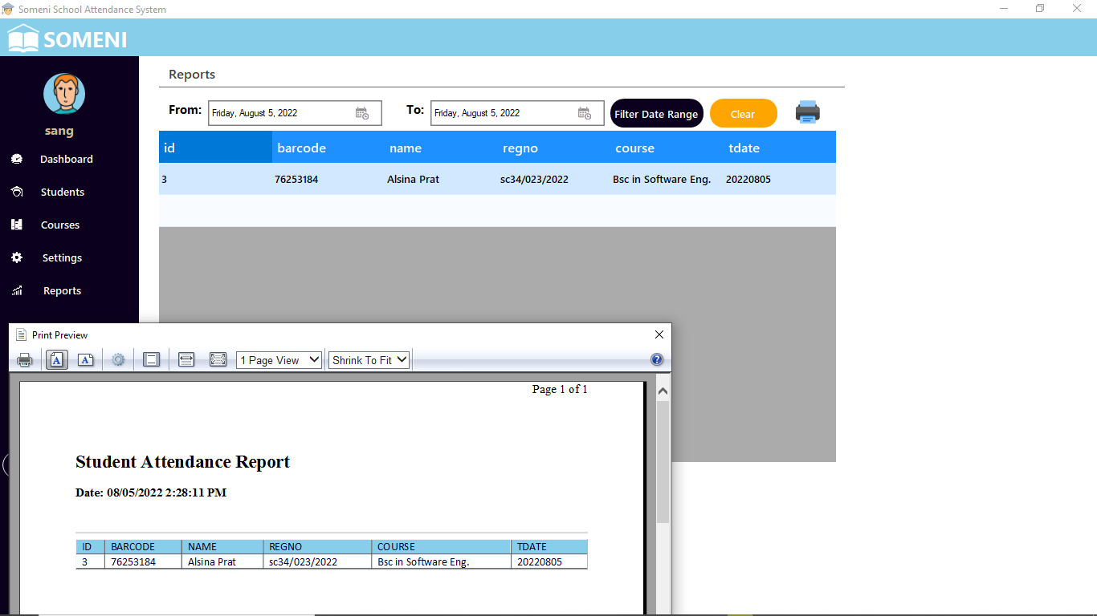Image resolution: width=1097 pixels, height=616 pixels.
Task: Click the View Full Page icon
Action: pos(218,360)
